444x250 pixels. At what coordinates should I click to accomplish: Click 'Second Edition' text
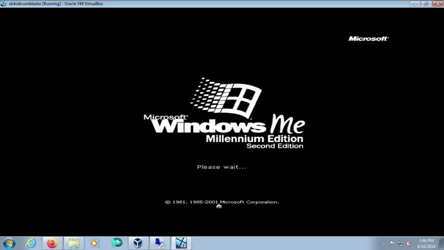(275, 146)
